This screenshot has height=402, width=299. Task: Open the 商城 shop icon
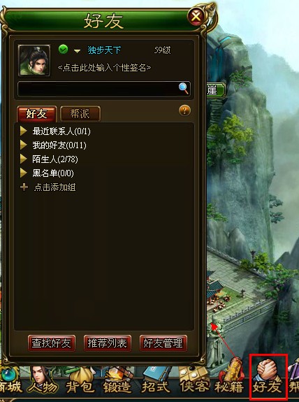coord(10,381)
